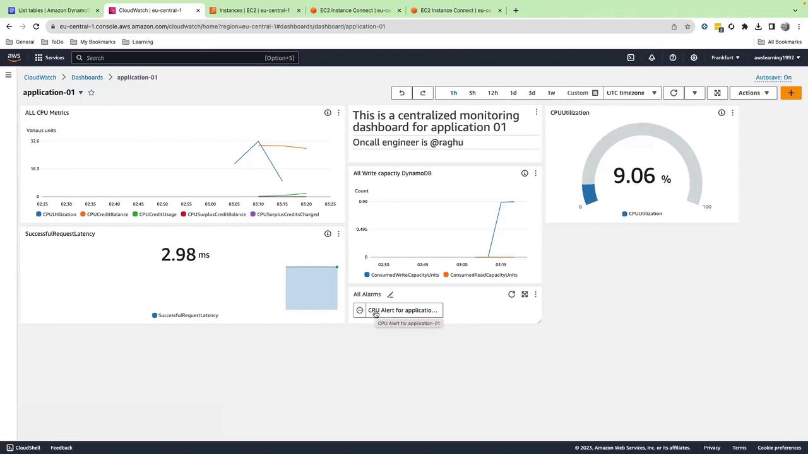Show info for SuccessfulRequestLatency widget
Screen dimensions: 808x454
click(328, 233)
